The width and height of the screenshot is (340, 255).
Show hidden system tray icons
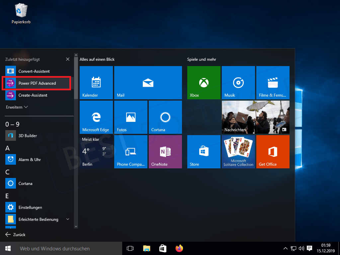285,248
